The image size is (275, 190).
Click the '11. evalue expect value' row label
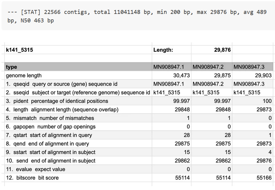[78, 169]
